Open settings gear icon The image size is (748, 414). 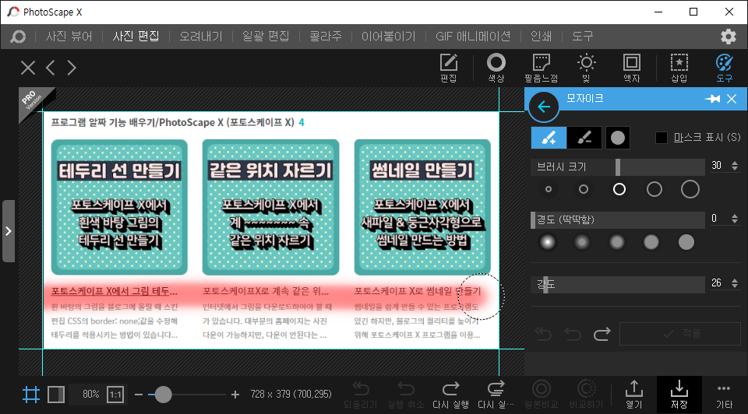(x=728, y=37)
